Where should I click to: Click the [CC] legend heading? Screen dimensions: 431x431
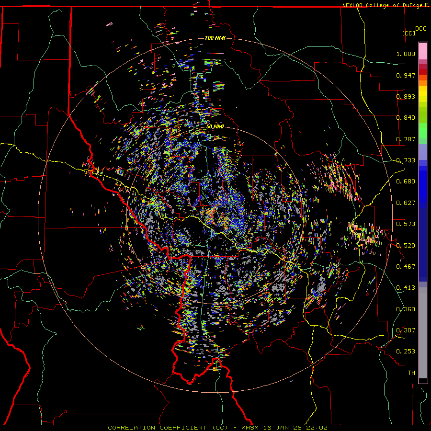(x=408, y=33)
